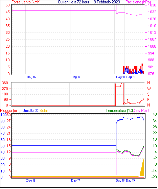Select the 1032 pressure axis value
158x189 pixels.
tap(152, 12)
